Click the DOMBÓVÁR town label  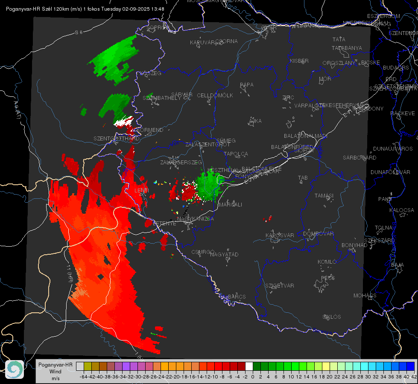coord(318,234)
